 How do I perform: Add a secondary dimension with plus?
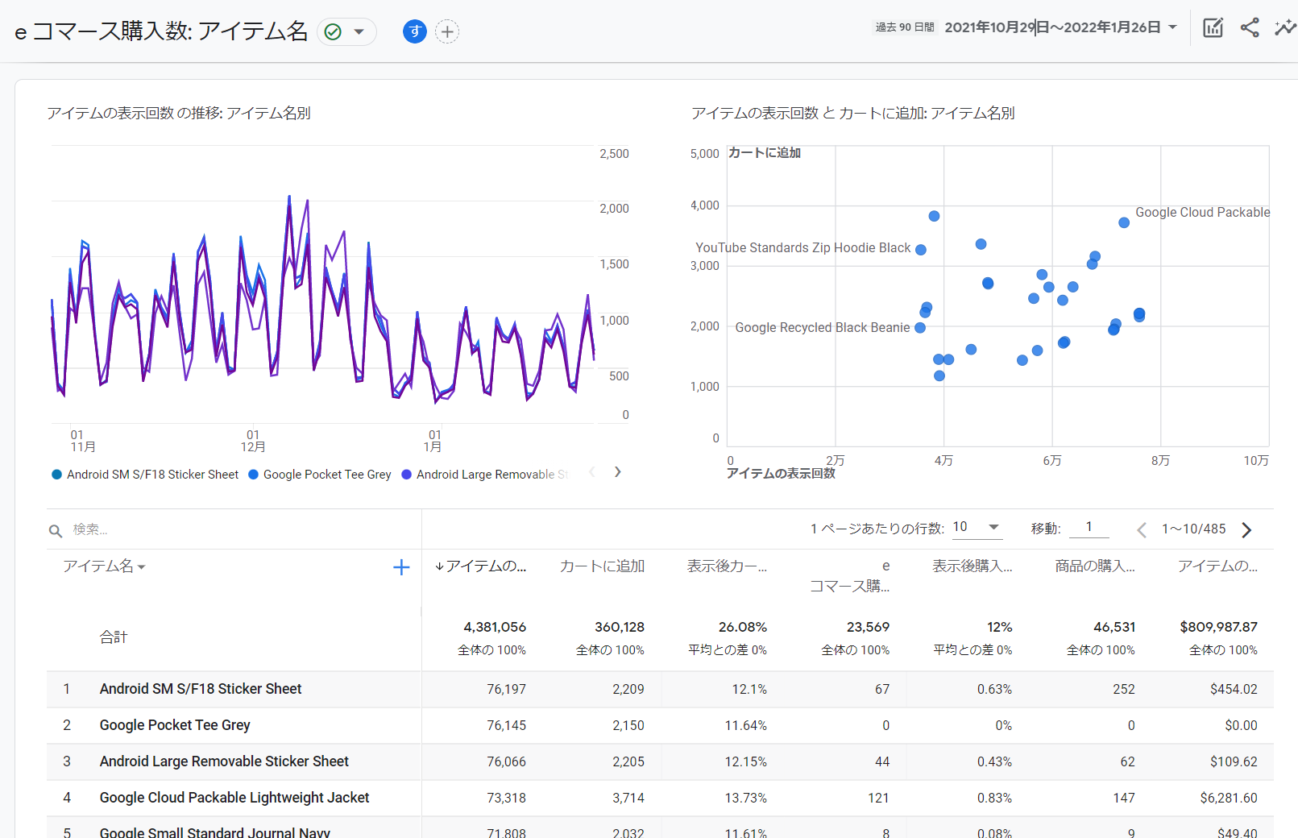(x=401, y=567)
